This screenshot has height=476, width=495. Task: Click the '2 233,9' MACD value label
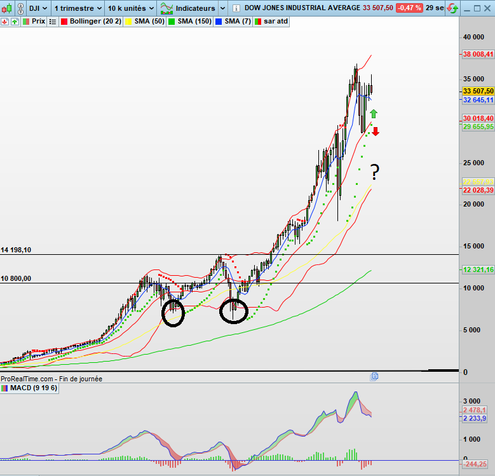pos(475,418)
